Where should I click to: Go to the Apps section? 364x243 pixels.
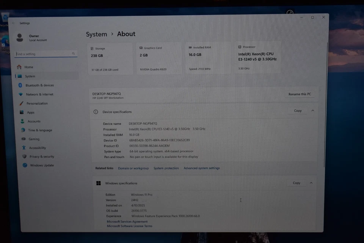[32, 112]
